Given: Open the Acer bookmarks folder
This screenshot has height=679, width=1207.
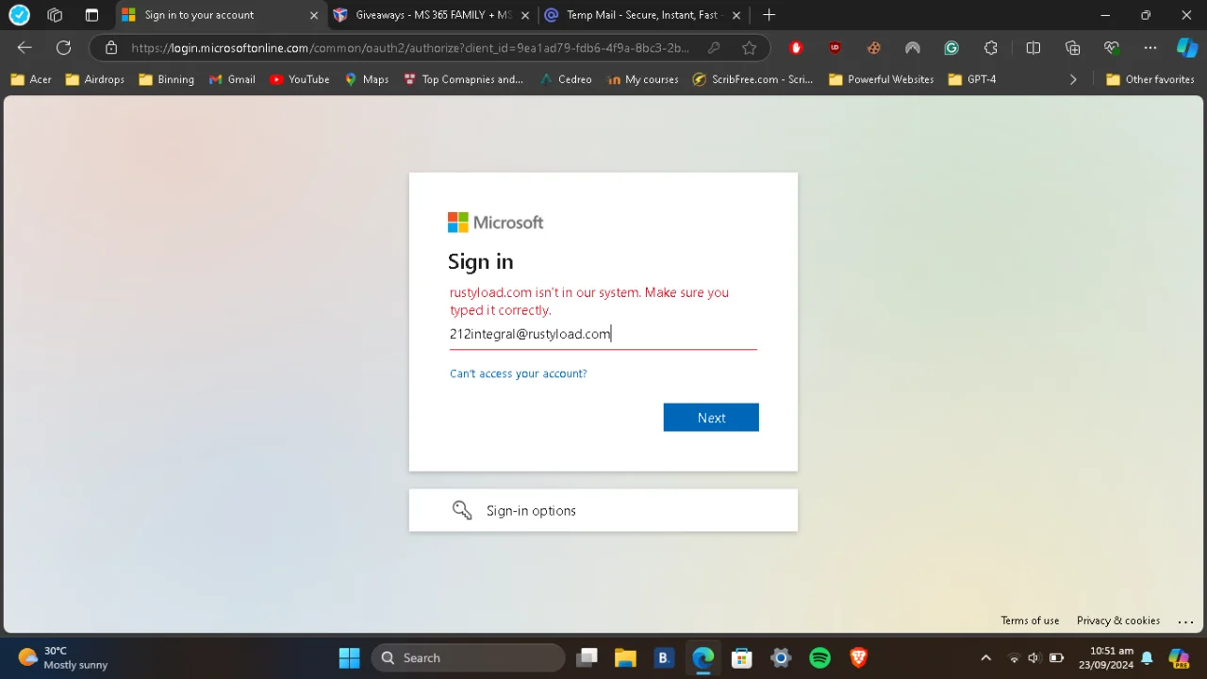Looking at the screenshot, I should pos(31,79).
